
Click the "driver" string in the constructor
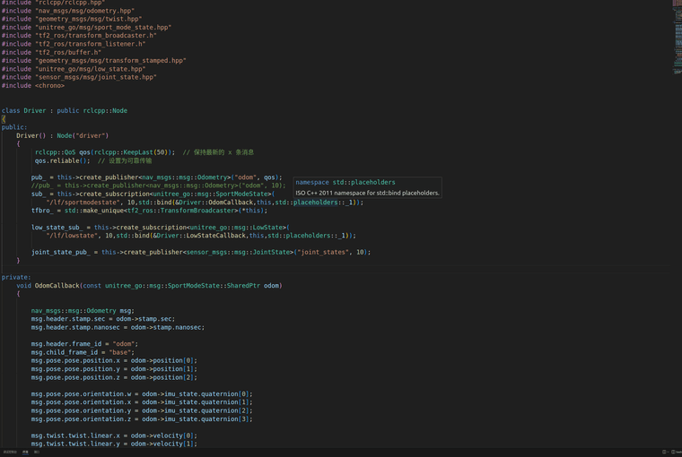tap(91, 136)
